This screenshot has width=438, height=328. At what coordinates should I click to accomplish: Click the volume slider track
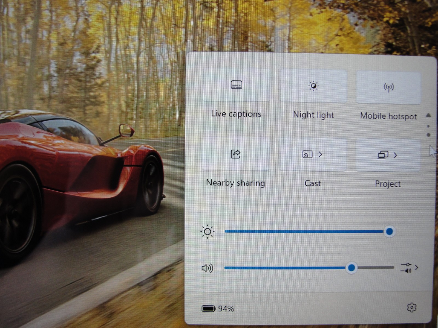click(x=309, y=268)
